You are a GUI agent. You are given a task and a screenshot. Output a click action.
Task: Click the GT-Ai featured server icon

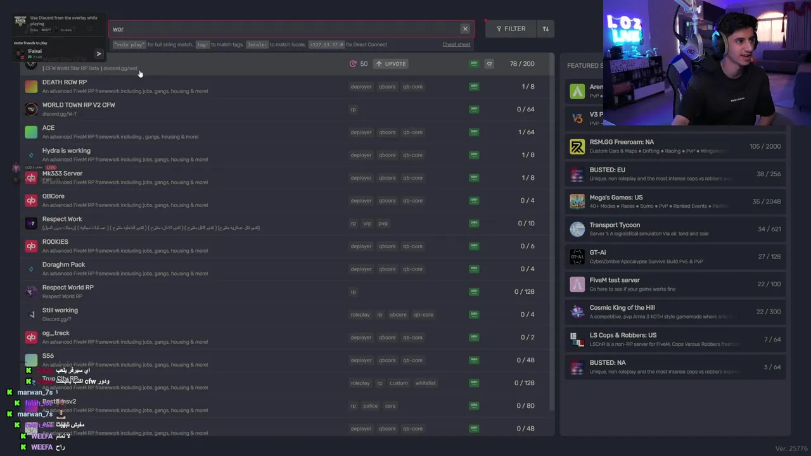(577, 256)
